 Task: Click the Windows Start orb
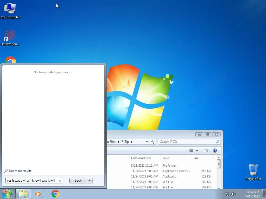tap(7, 194)
